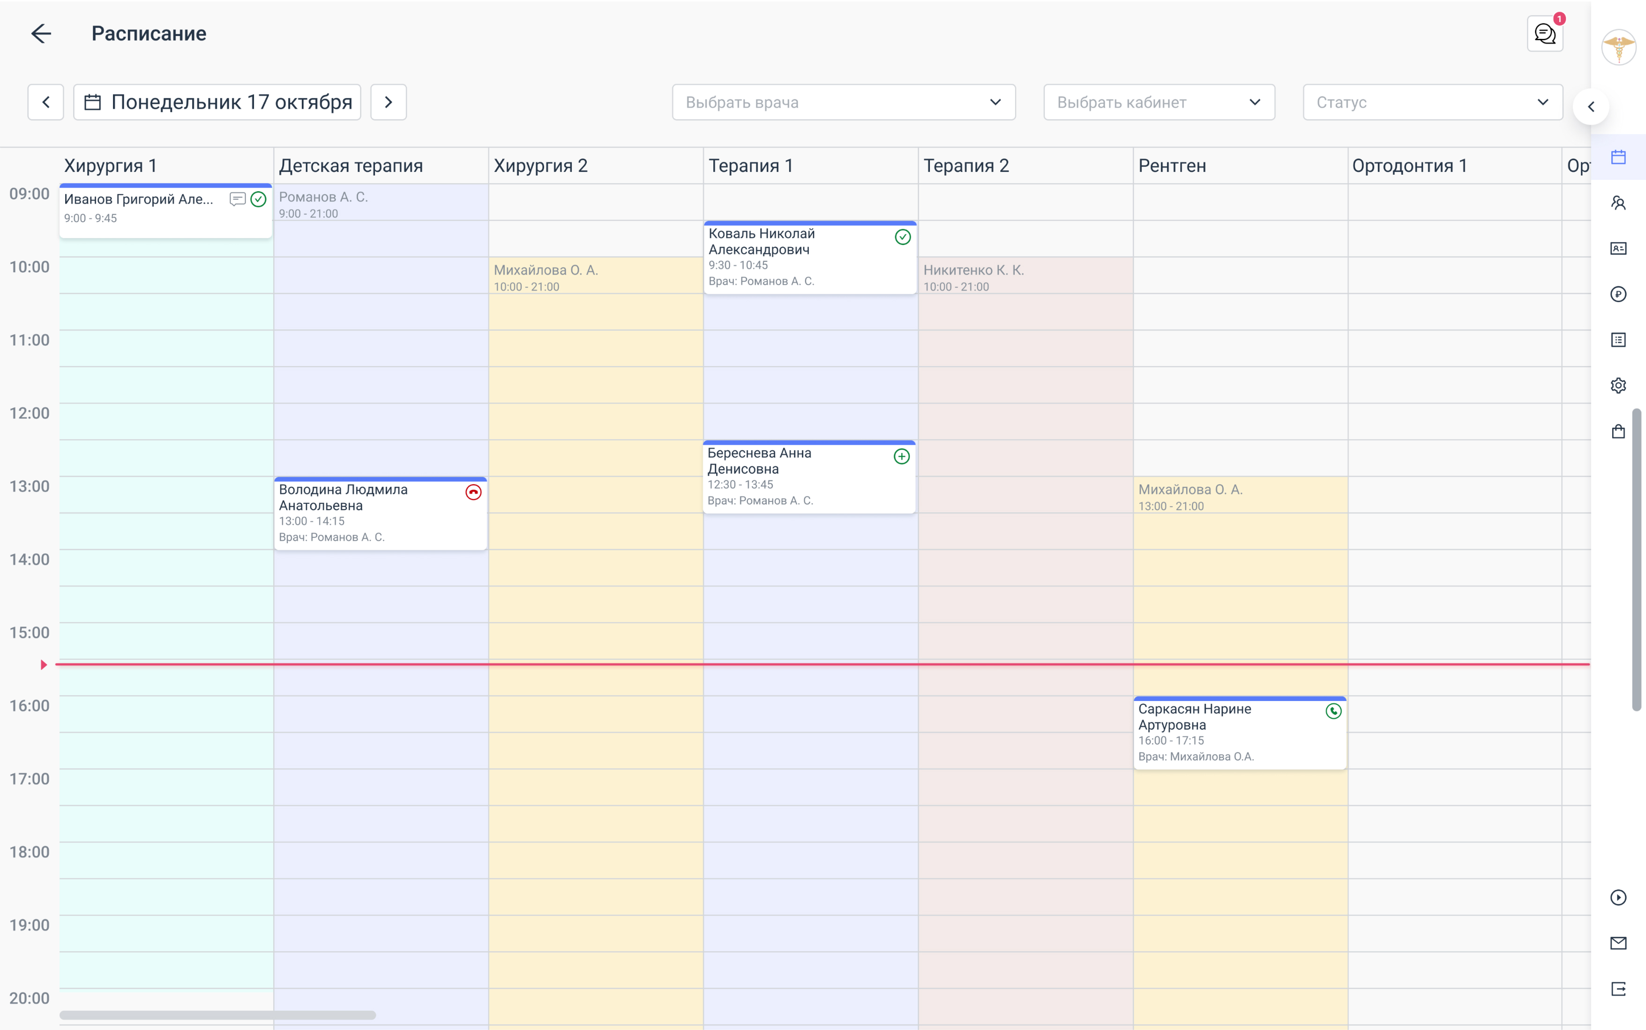The width and height of the screenshot is (1646, 1030).
Task: Open settings via gear icon in sidebar
Action: (1619, 385)
